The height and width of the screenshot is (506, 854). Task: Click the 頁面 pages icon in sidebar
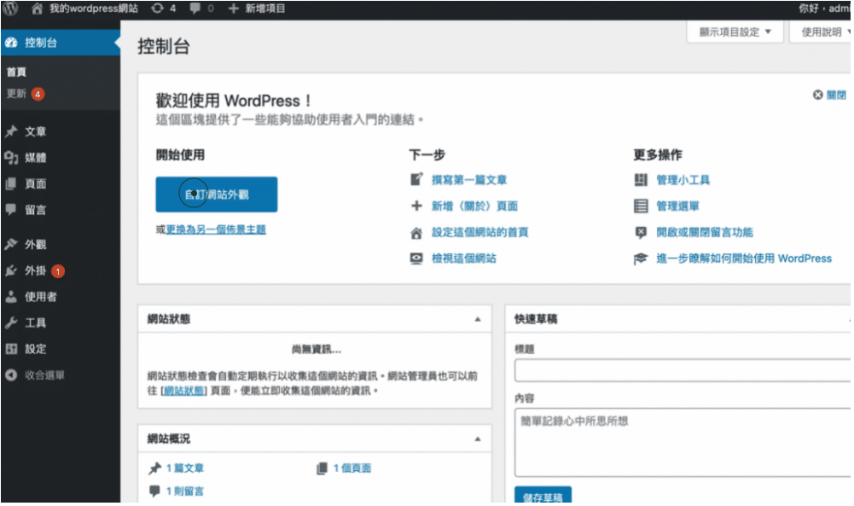pyautogui.click(x=11, y=184)
